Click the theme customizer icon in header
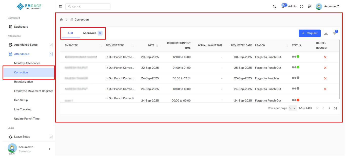The image size is (347, 156). click(x=310, y=6)
